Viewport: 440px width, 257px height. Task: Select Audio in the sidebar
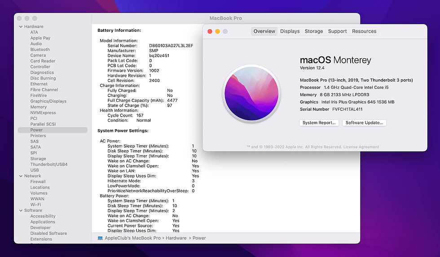click(36, 44)
